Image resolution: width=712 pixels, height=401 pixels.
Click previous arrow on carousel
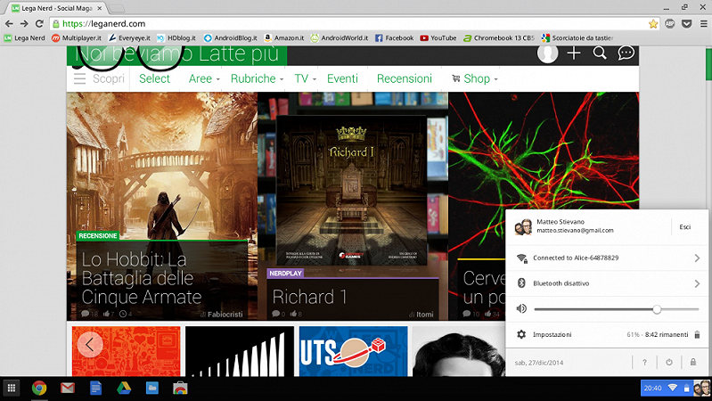[x=89, y=345]
